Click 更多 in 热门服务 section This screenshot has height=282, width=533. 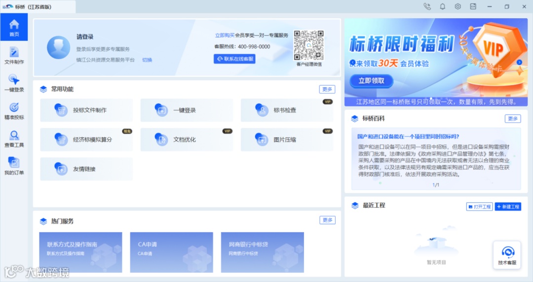327,220
